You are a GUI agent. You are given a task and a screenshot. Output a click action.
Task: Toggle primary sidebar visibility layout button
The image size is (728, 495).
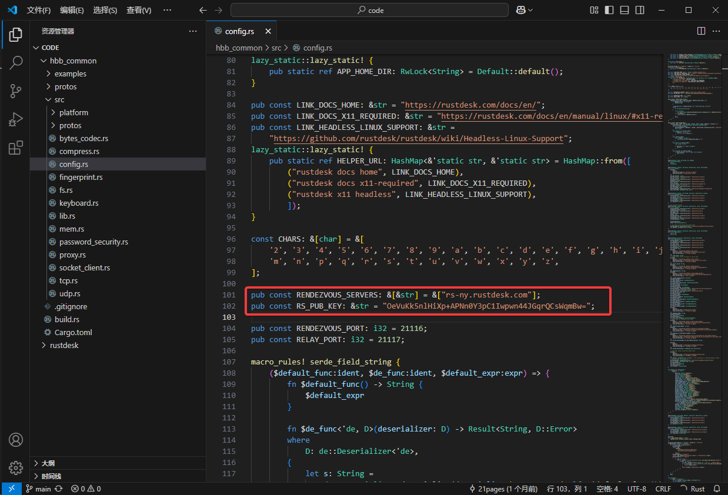(x=609, y=10)
